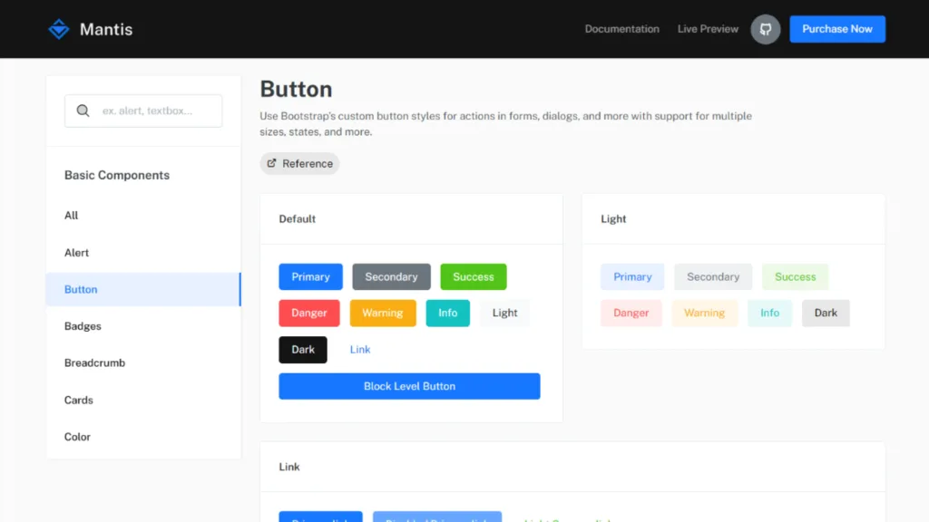The height and width of the screenshot is (522, 929).
Task: Select Breadcrumb in the sidebar
Action: click(x=94, y=362)
